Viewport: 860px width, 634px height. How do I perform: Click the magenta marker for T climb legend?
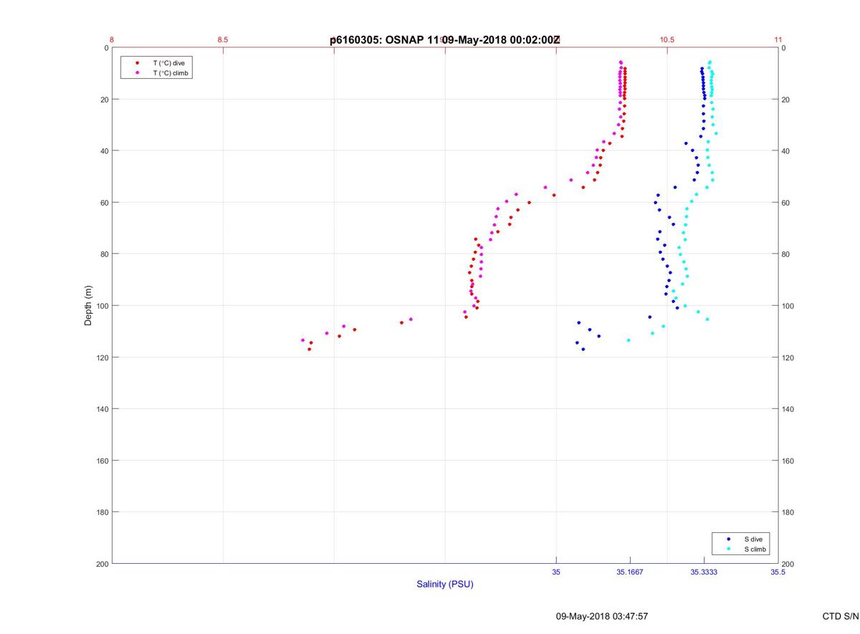(x=137, y=73)
